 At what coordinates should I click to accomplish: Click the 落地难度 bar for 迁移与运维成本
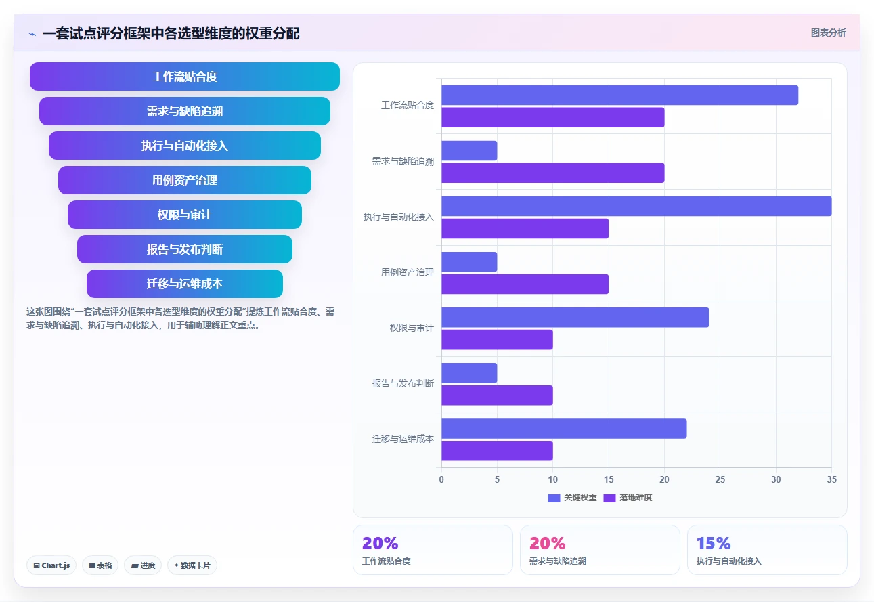point(498,450)
